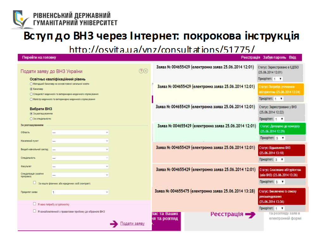Open priority dropdown of Скасовано абітурієнтом application
324x243 pixels.
pos(280,182)
